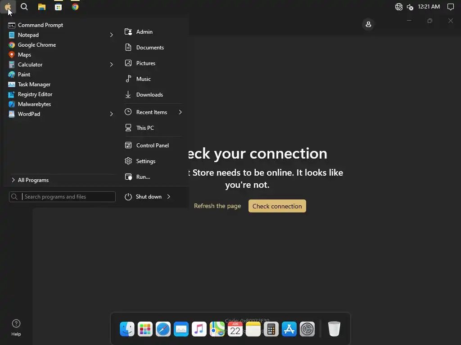
Task: Expand the Calculator jump list arrow
Action: pos(112,65)
